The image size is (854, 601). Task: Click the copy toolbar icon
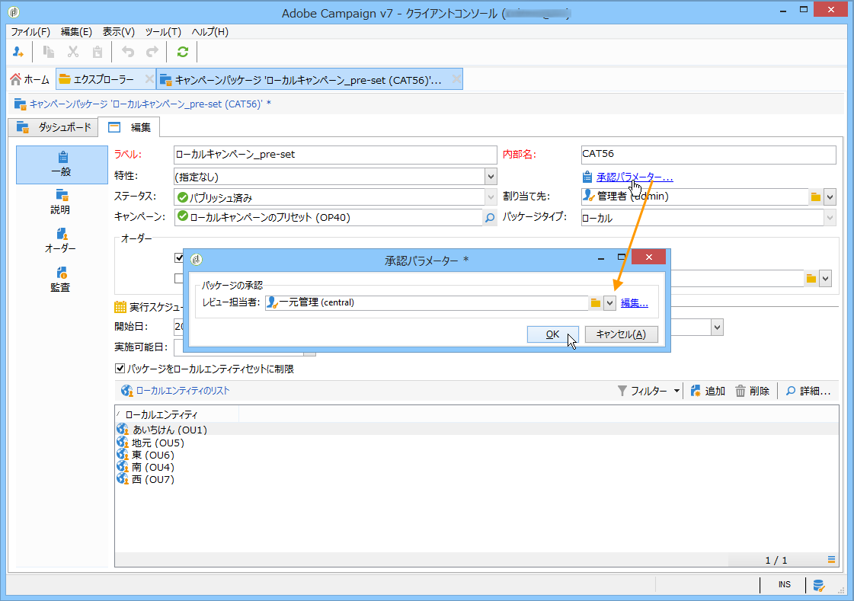click(49, 52)
